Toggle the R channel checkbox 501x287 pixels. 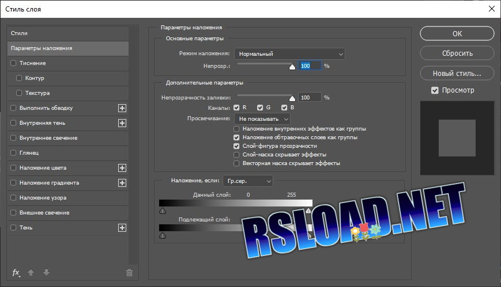pos(236,108)
